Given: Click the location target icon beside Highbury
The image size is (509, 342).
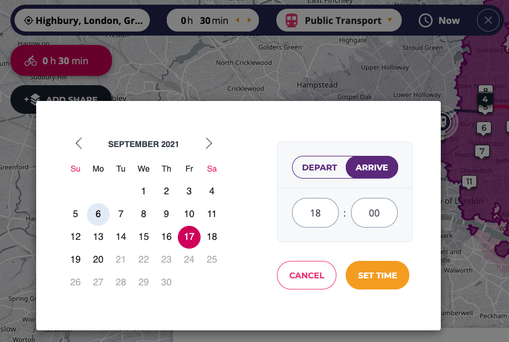Looking at the screenshot, I should pos(28,21).
